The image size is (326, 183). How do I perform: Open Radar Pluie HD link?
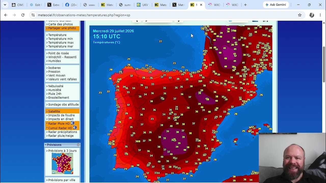point(59,124)
